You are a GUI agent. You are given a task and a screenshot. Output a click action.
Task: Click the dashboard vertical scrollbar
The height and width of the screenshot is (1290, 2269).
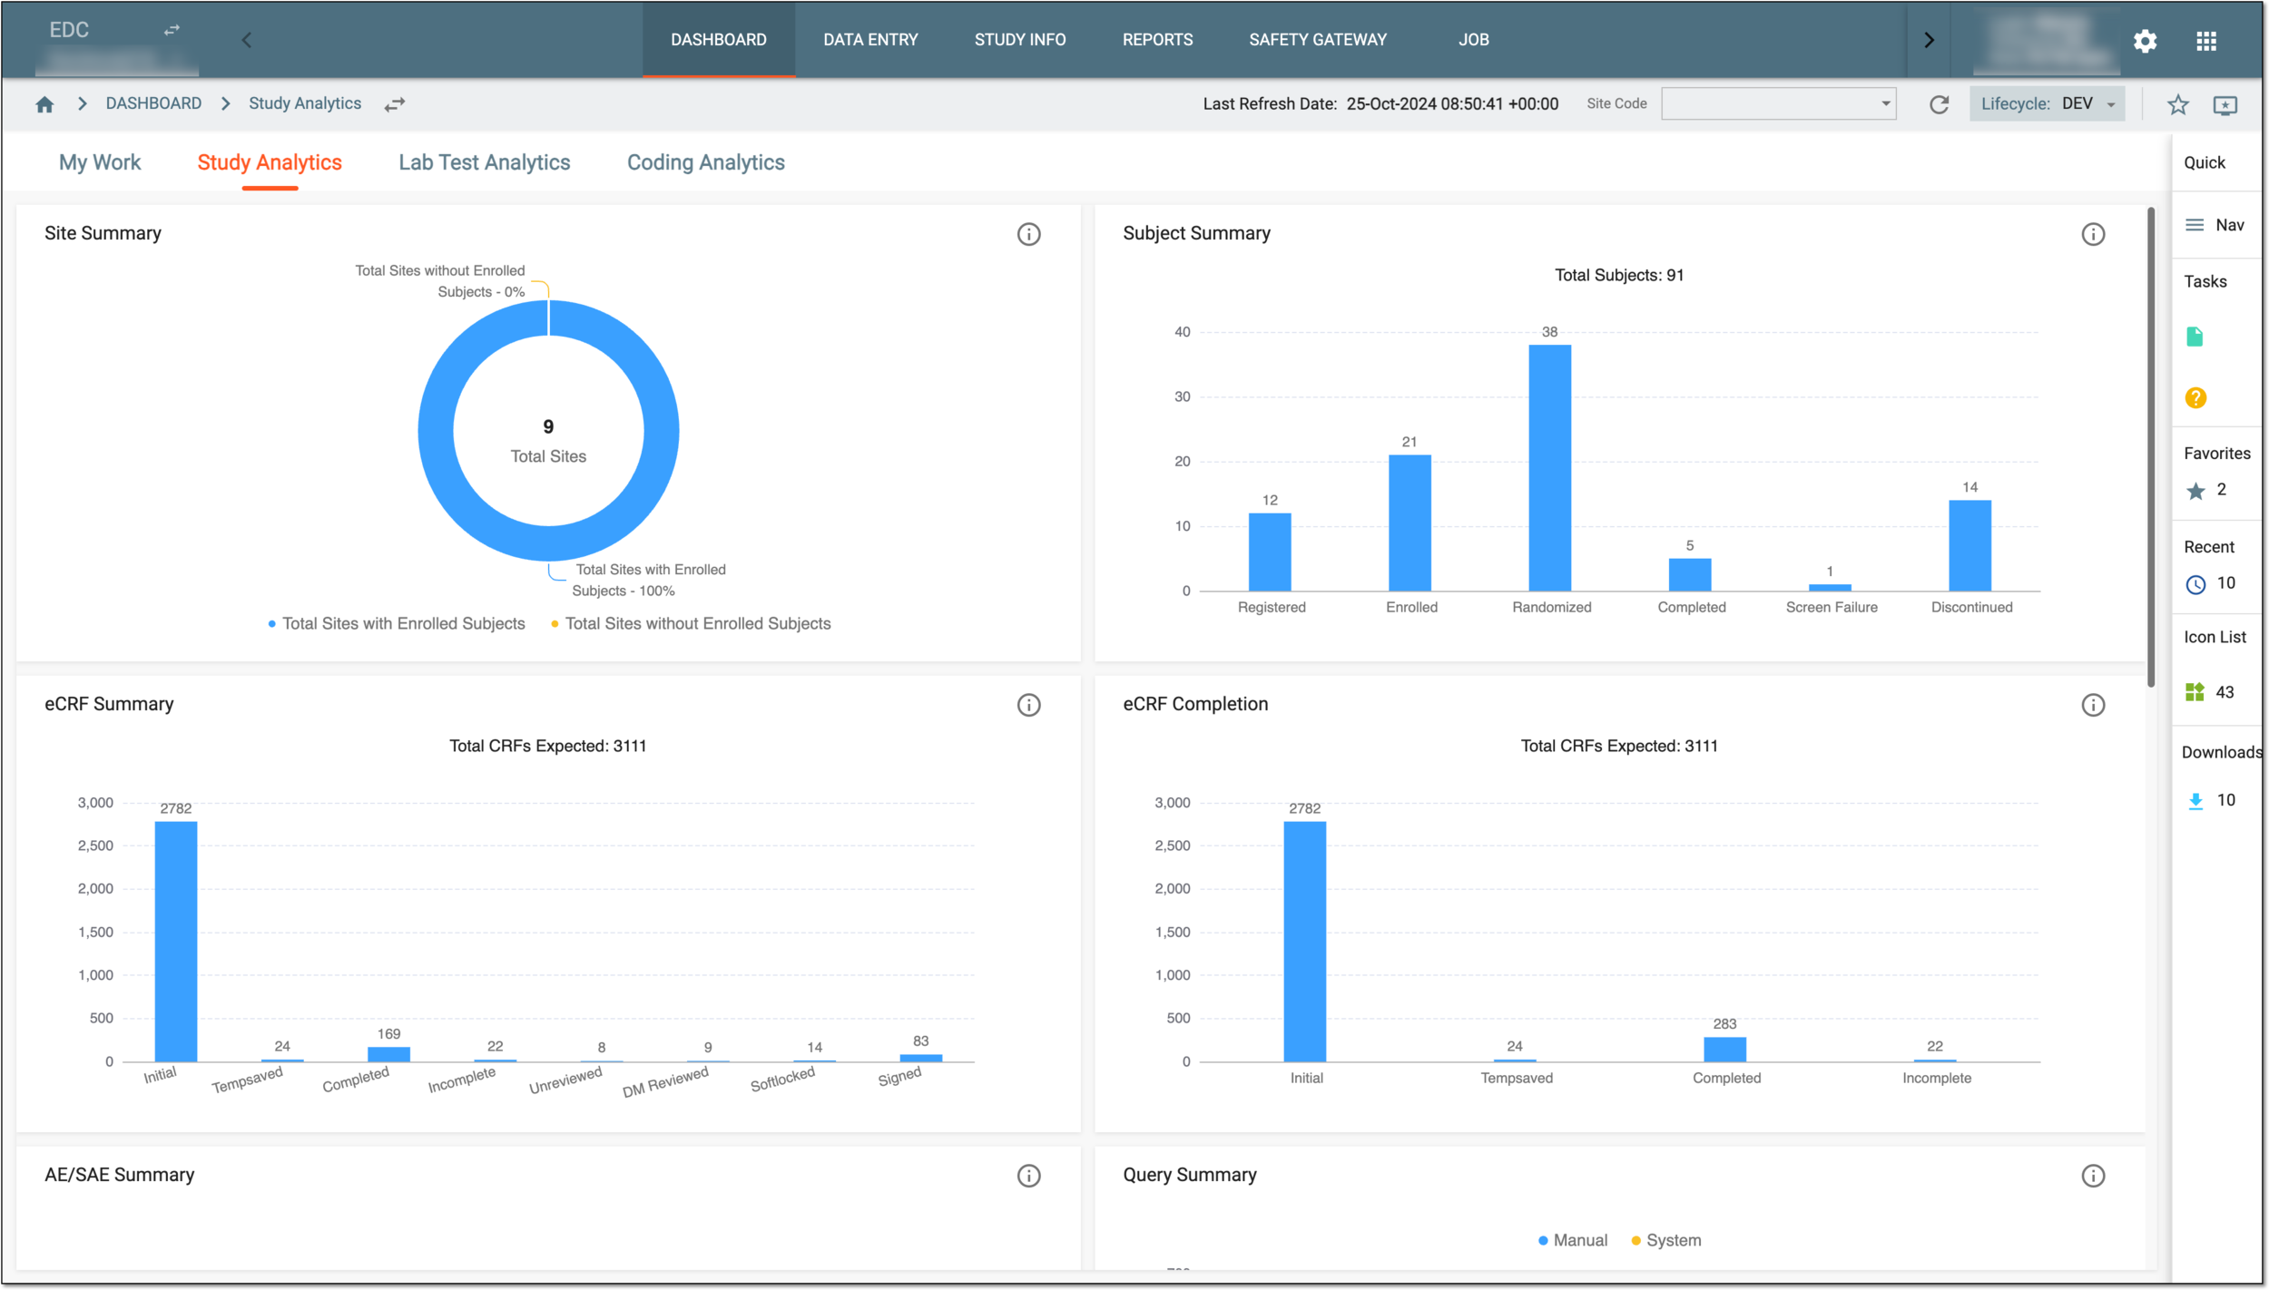(2150, 447)
